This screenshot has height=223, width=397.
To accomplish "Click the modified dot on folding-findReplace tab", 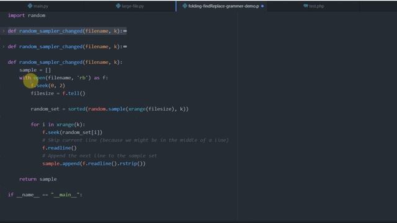I will pyautogui.click(x=262, y=6).
